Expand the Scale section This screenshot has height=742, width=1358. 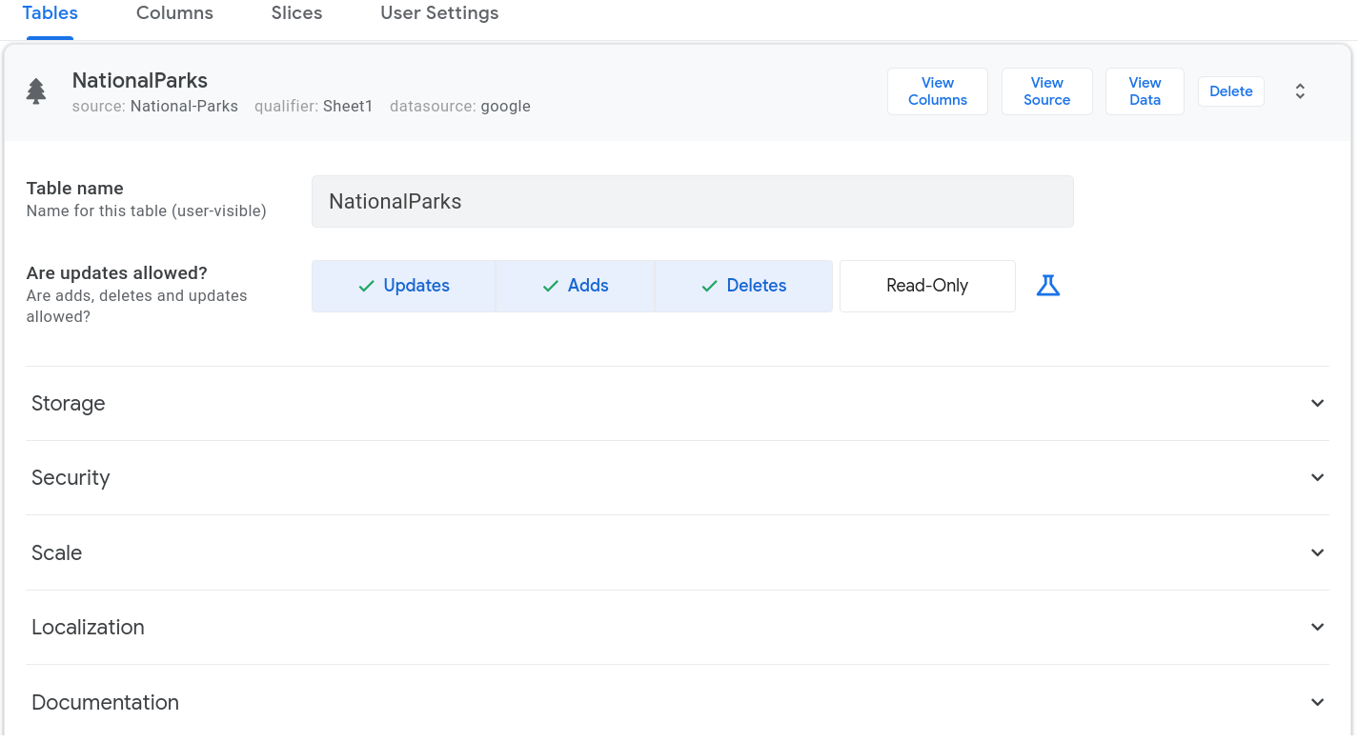pyautogui.click(x=677, y=552)
